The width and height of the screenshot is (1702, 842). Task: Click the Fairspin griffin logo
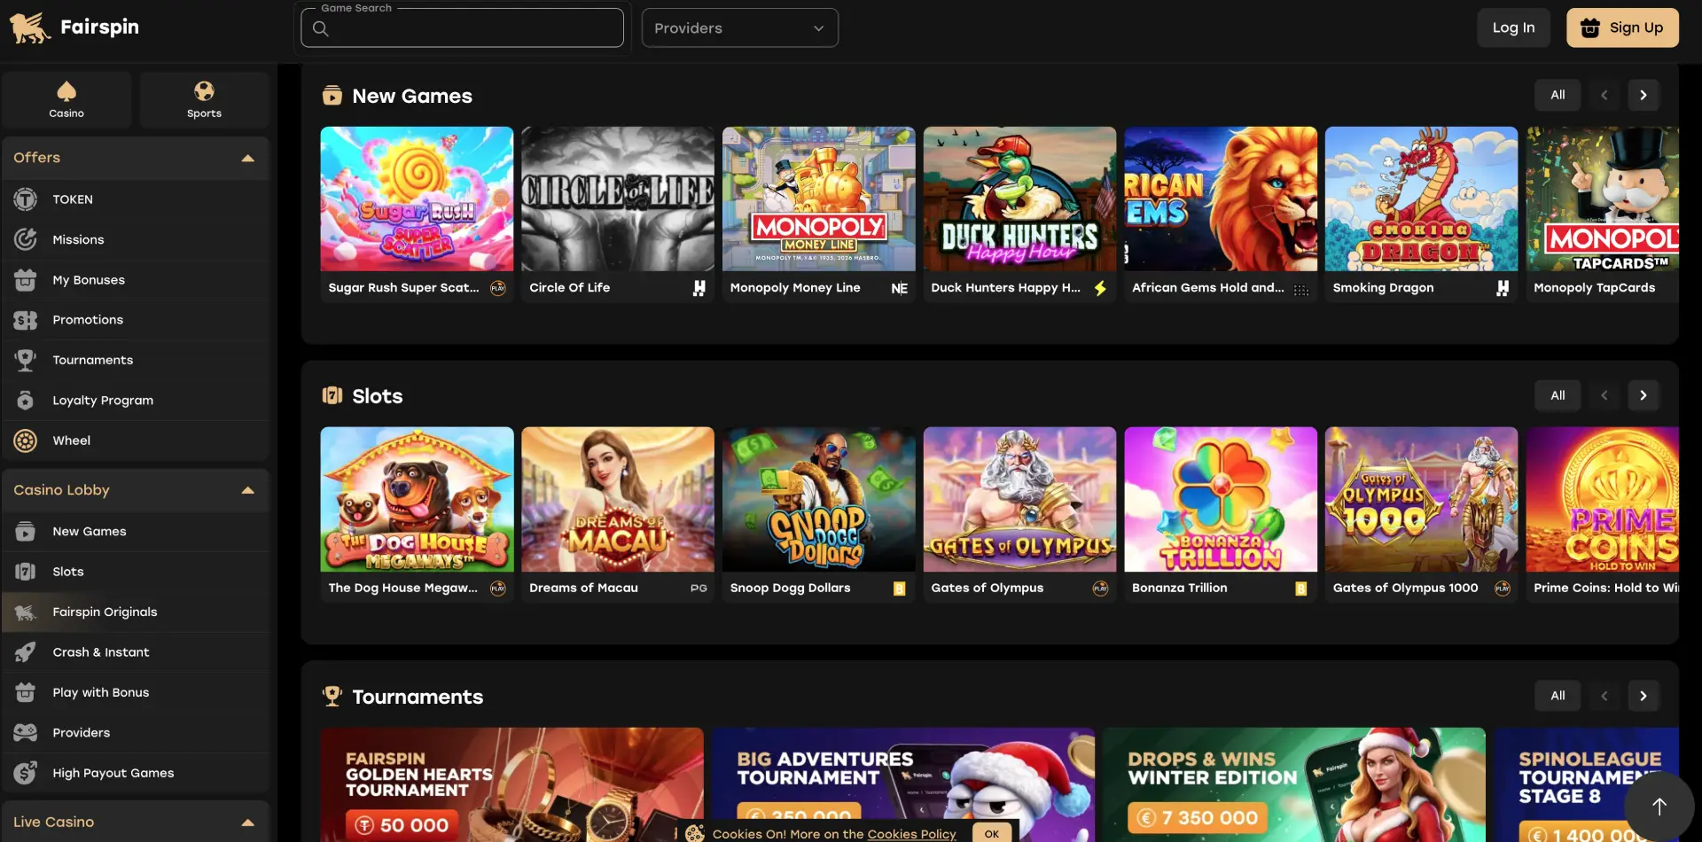click(29, 27)
